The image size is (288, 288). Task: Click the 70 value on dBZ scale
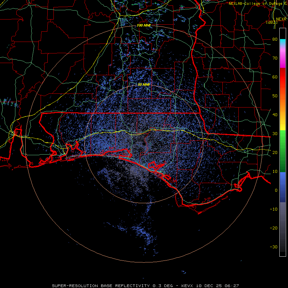275,58
